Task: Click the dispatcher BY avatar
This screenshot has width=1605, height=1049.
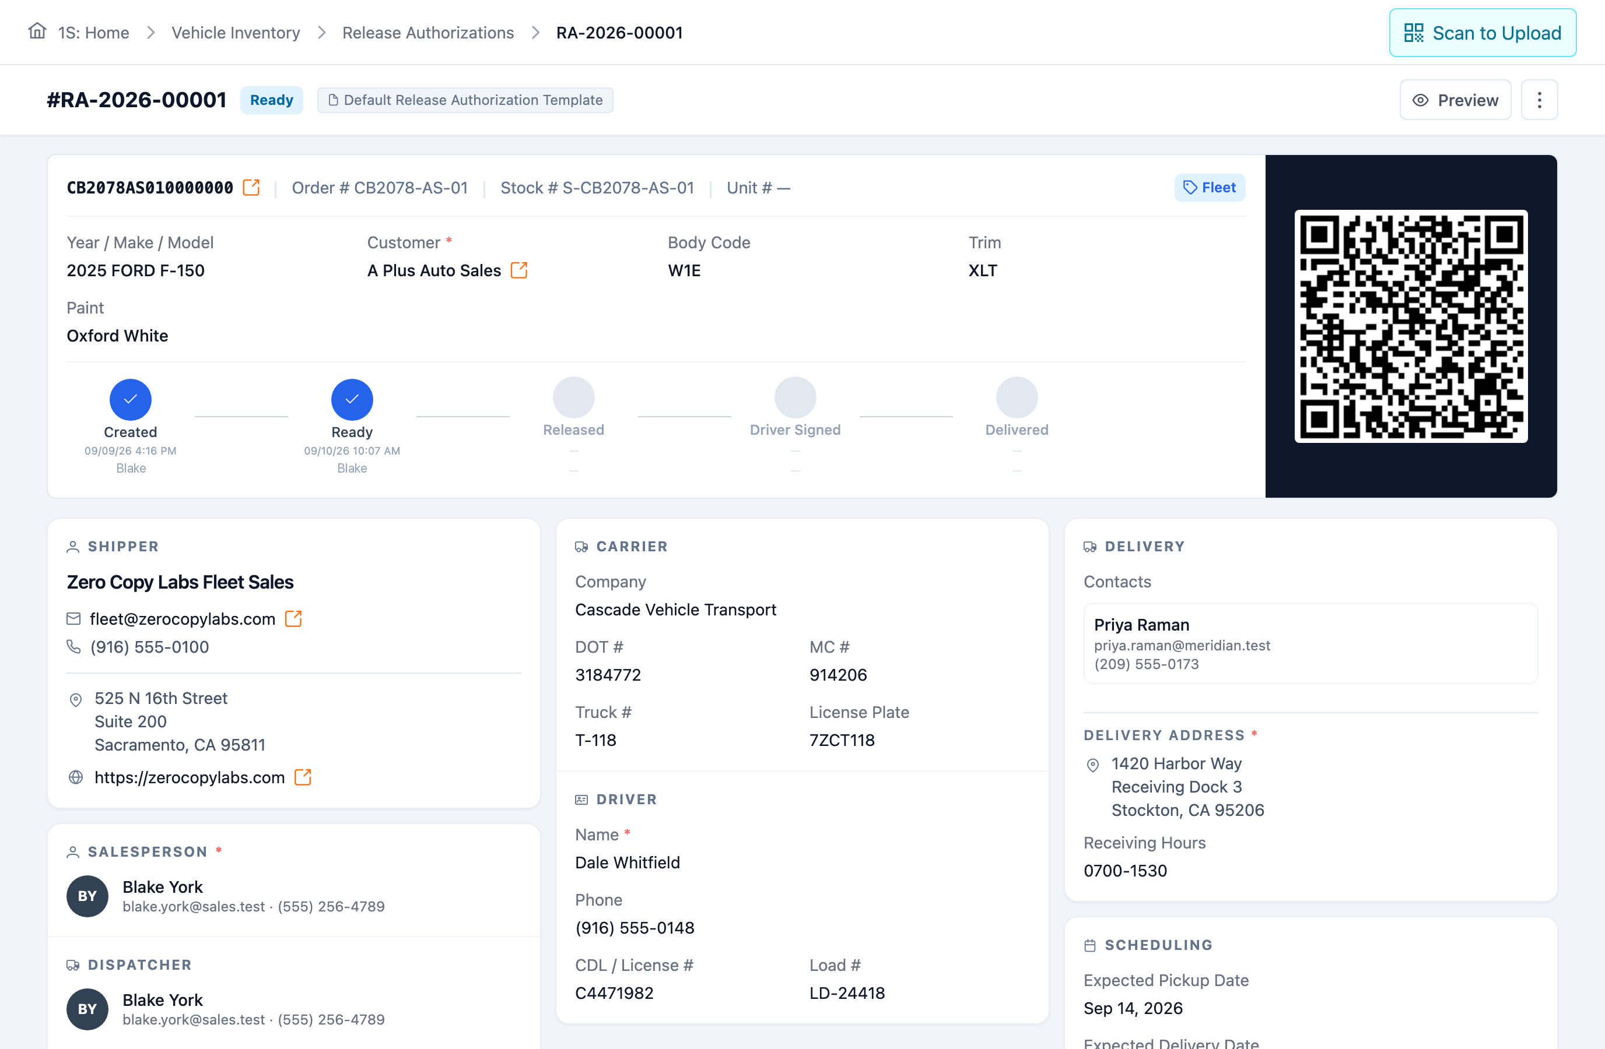Action: click(87, 1009)
